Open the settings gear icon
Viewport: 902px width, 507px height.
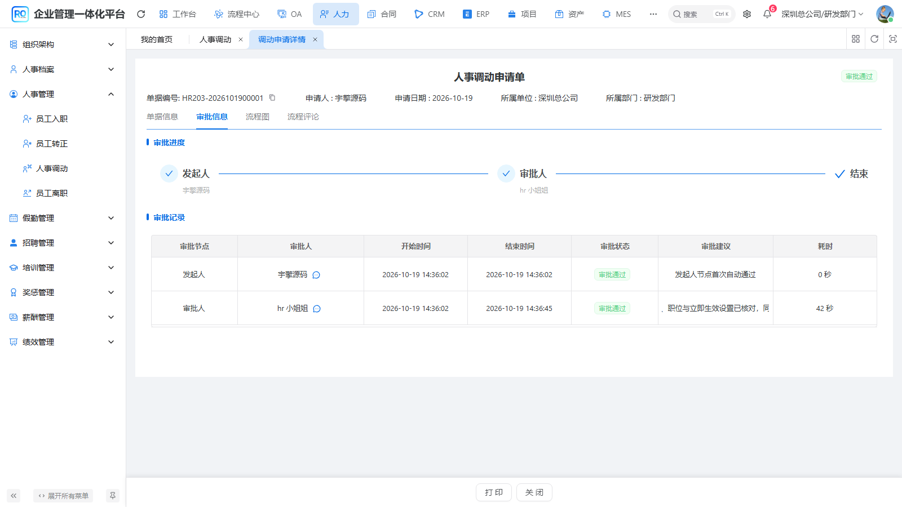[747, 14]
